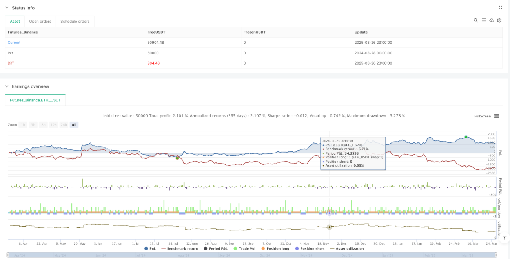Select the 24h zoom range button
This screenshot has height=259, width=510.
[64, 125]
